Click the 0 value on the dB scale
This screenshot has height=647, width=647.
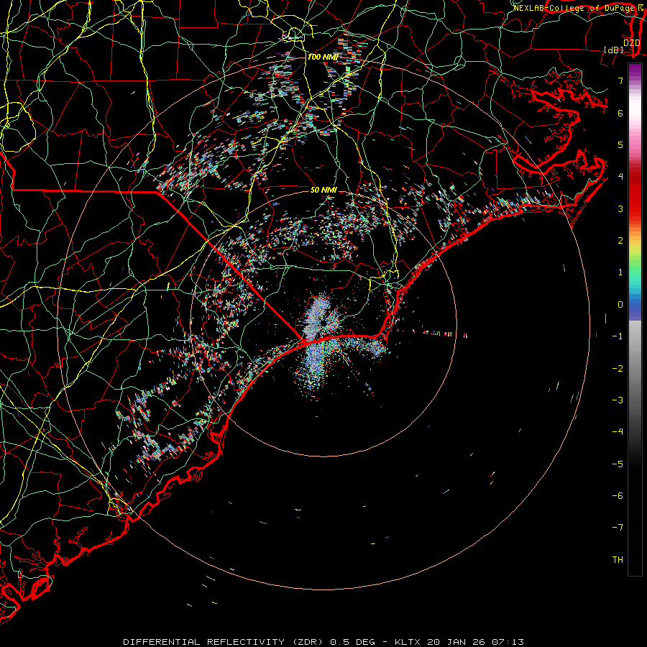click(x=620, y=305)
